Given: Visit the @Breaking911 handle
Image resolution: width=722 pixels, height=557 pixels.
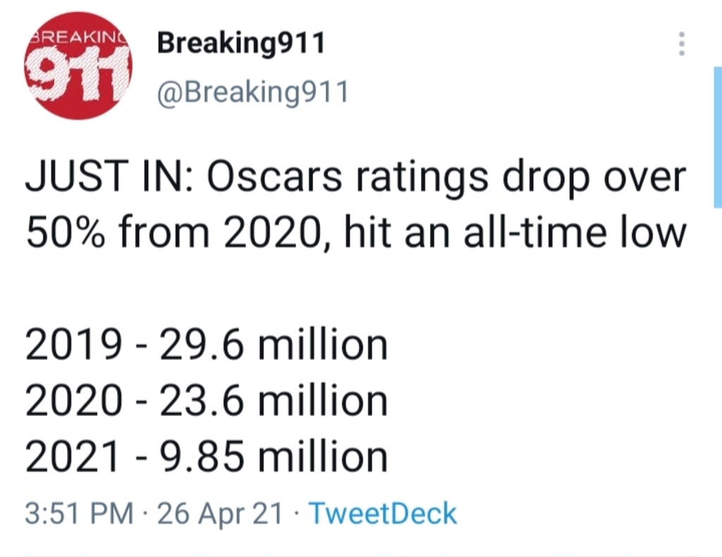Looking at the screenshot, I should (x=253, y=92).
